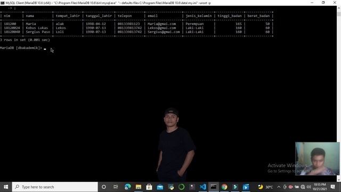The height and width of the screenshot is (192, 341).
Task: Click the 'jenis_kelamin' column header
Action: coord(199,16)
